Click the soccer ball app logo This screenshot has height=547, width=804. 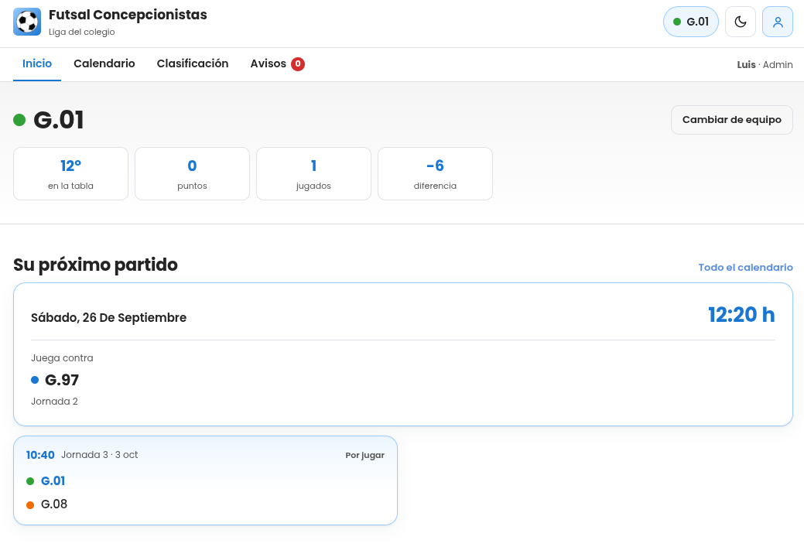pyautogui.click(x=27, y=22)
